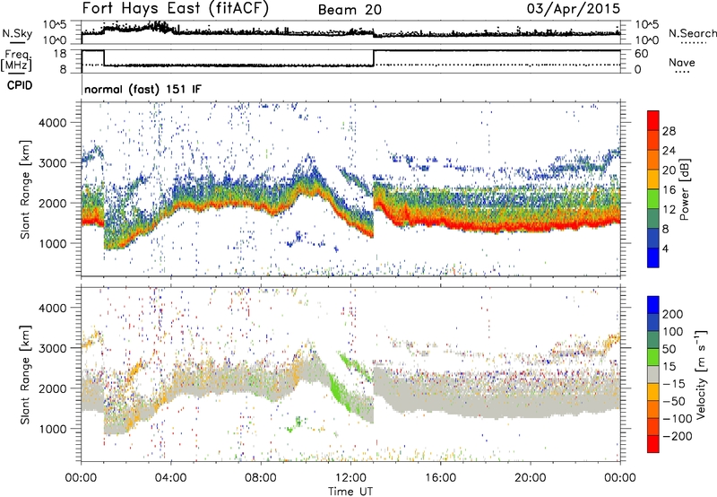The width and height of the screenshot is (717, 497).
Task: Click the 'Freq. [MHz]' label
Action: (x=16, y=60)
